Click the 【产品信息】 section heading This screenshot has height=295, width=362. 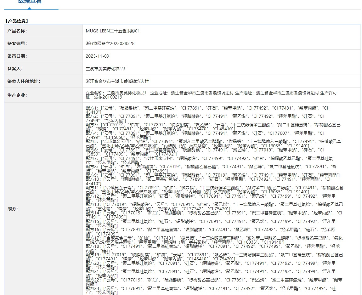17,21
